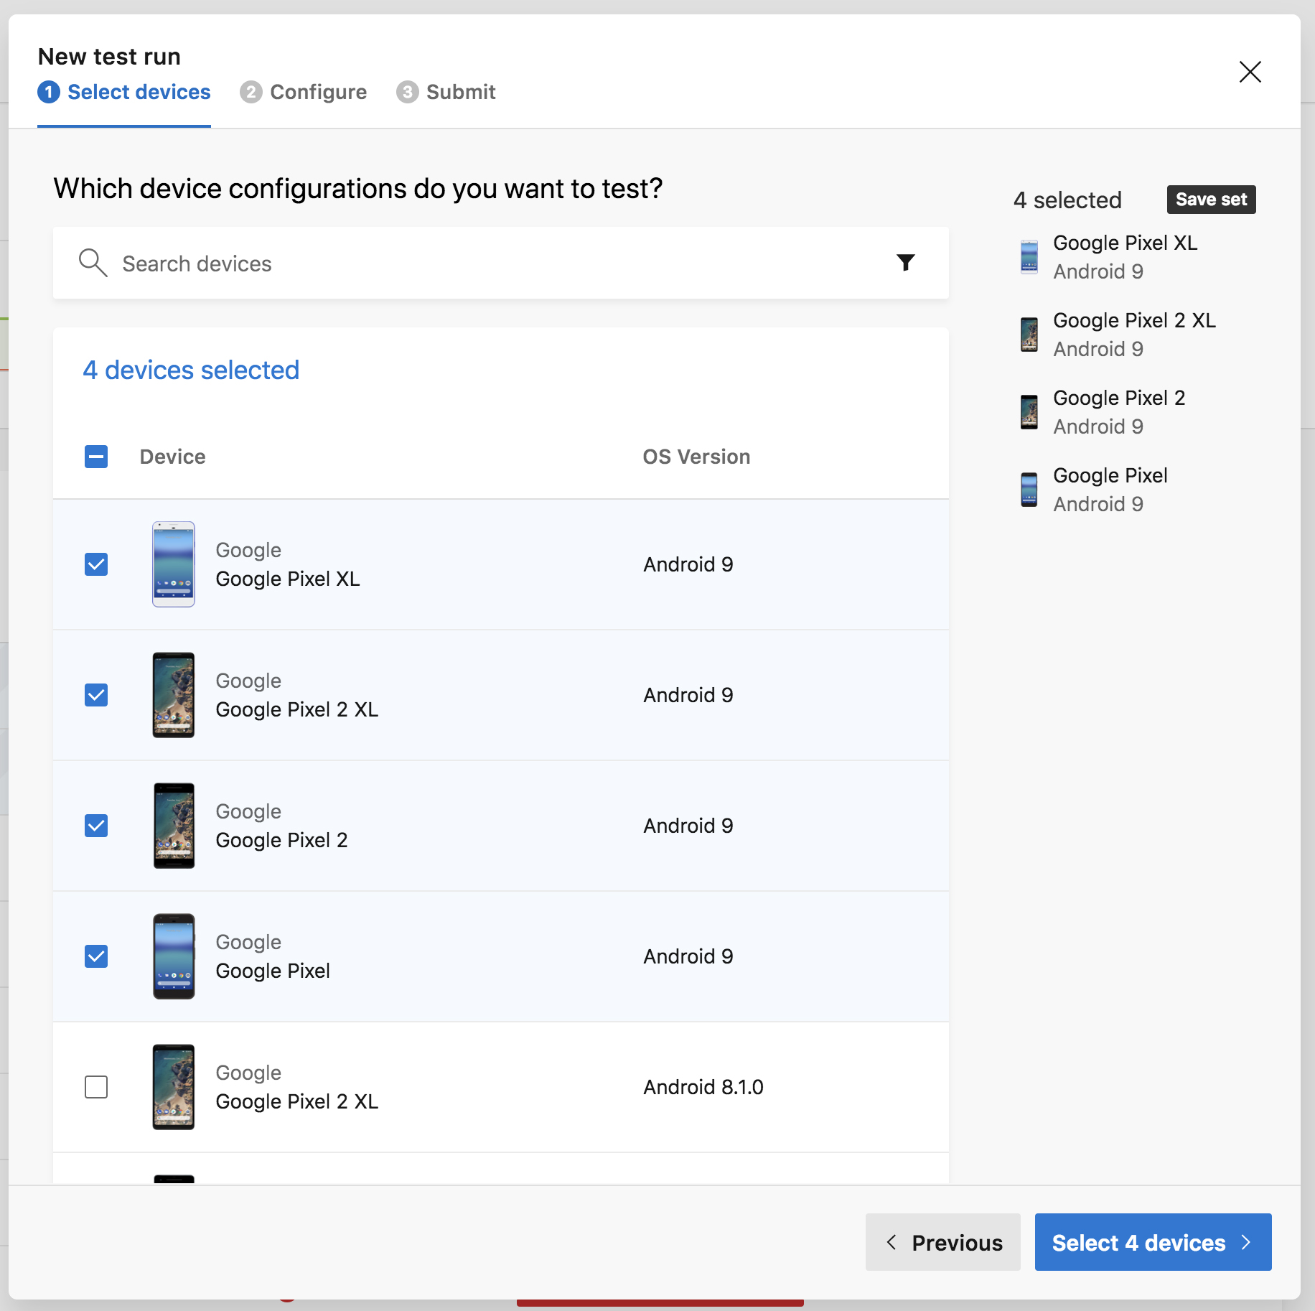Click the Google Pixel phone thumbnail
Image resolution: width=1315 pixels, height=1311 pixels.
click(173, 956)
